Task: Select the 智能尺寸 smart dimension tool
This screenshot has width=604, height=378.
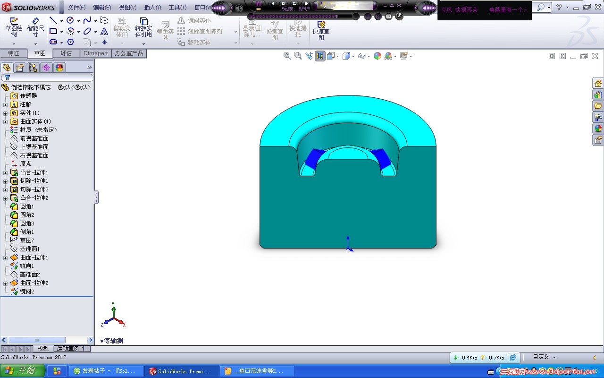Action: coord(35,27)
